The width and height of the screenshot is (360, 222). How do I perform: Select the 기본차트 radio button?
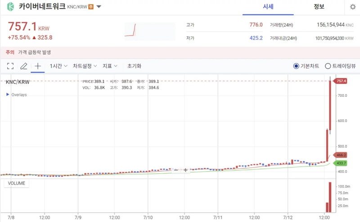tap(296, 66)
